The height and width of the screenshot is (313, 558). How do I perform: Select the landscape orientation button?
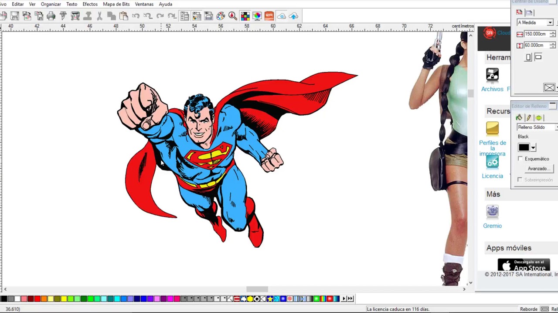click(x=538, y=57)
